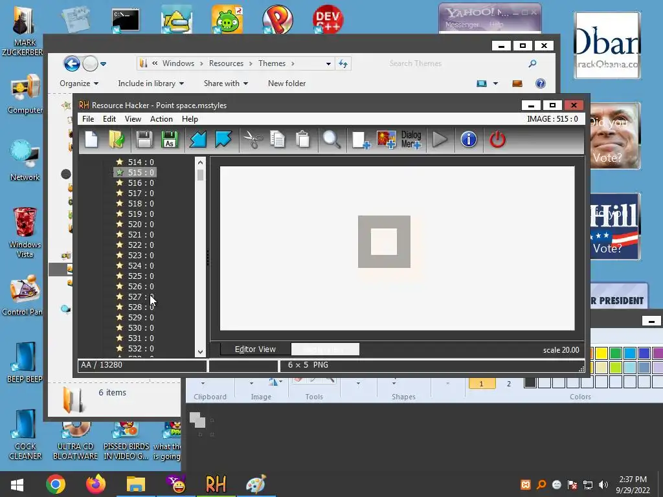Toggle the Explorer preview pane icon
This screenshot has height=497, width=663.
(x=517, y=83)
